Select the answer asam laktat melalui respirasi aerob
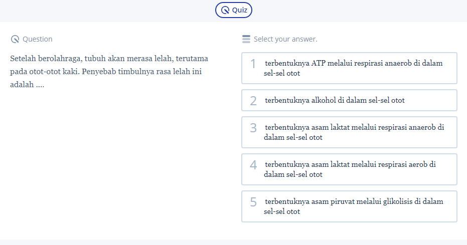This screenshot has height=245, width=467. pos(349,169)
